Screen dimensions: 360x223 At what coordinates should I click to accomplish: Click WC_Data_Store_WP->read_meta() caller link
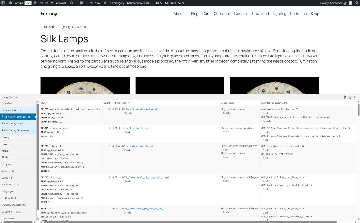pos(140,109)
